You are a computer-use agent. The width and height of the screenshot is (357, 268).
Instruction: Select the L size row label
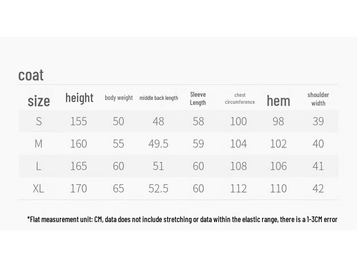(38, 166)
